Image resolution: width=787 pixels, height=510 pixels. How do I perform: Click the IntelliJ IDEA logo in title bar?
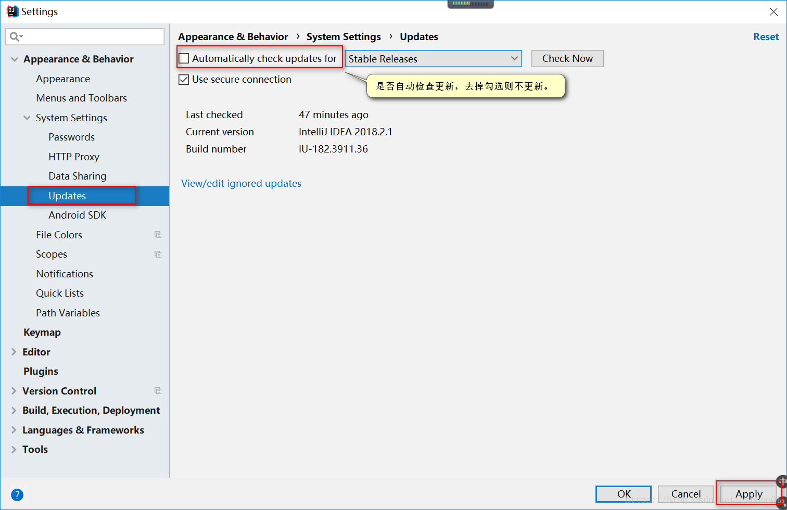click(12, 11)
